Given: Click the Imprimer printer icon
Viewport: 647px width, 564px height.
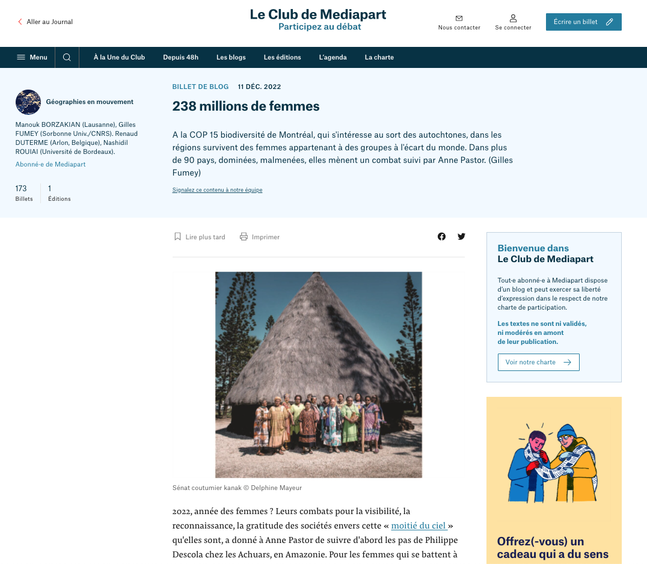Looking at the screenshot, I should 244,236.
